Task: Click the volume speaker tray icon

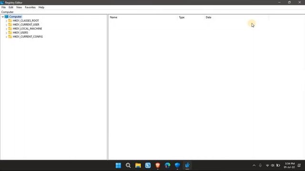Action: 273,165
